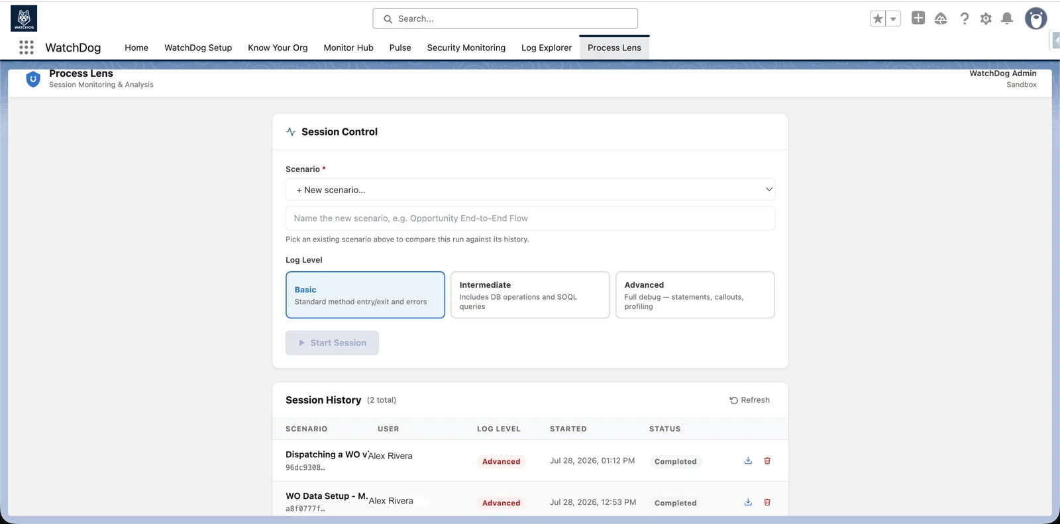This screenshot has height=524, width=1060.
Task: Open the Know Your Org tab
Action: pos(278,48)
